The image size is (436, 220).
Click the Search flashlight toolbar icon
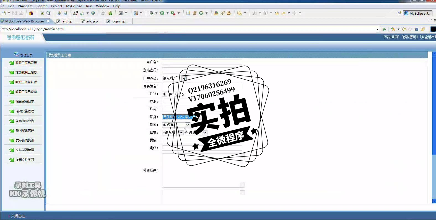click(x=222, y=13)
